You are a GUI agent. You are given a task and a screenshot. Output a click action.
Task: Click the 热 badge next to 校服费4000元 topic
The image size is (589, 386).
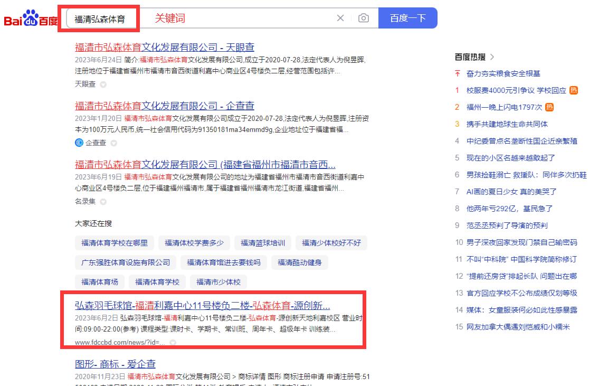click(574, 90)
